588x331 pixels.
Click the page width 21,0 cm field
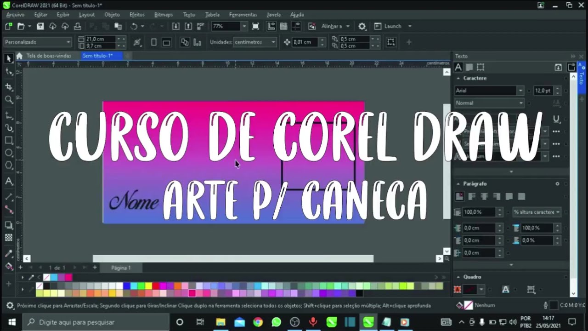100,39
